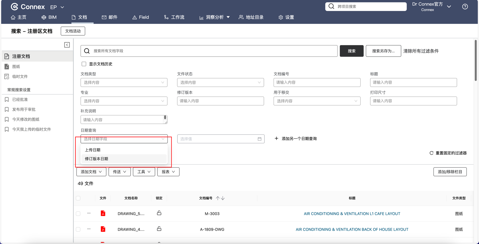Expand the 添加文档 dropdown button
The image size is (479, 244).
91,172
